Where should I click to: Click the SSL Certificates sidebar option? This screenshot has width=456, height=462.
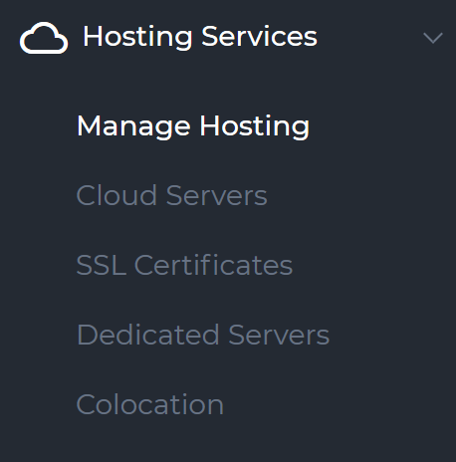tap(184, 265)
